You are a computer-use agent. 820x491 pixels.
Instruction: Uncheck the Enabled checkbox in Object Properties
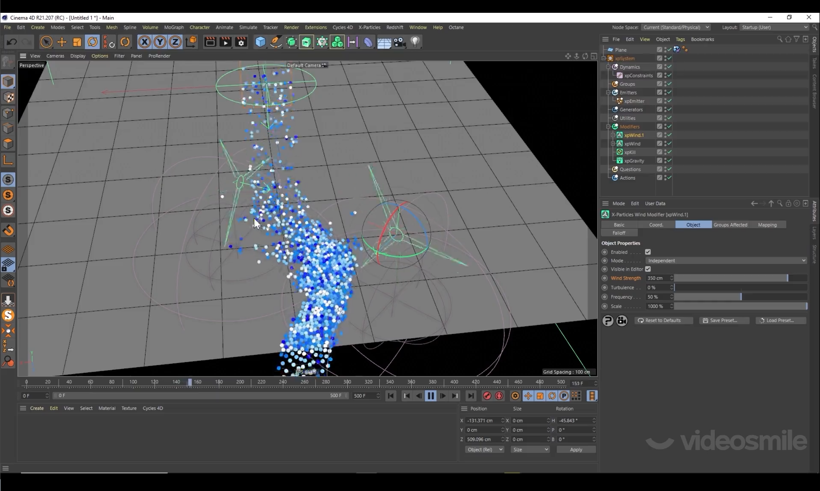pos(648,252)
